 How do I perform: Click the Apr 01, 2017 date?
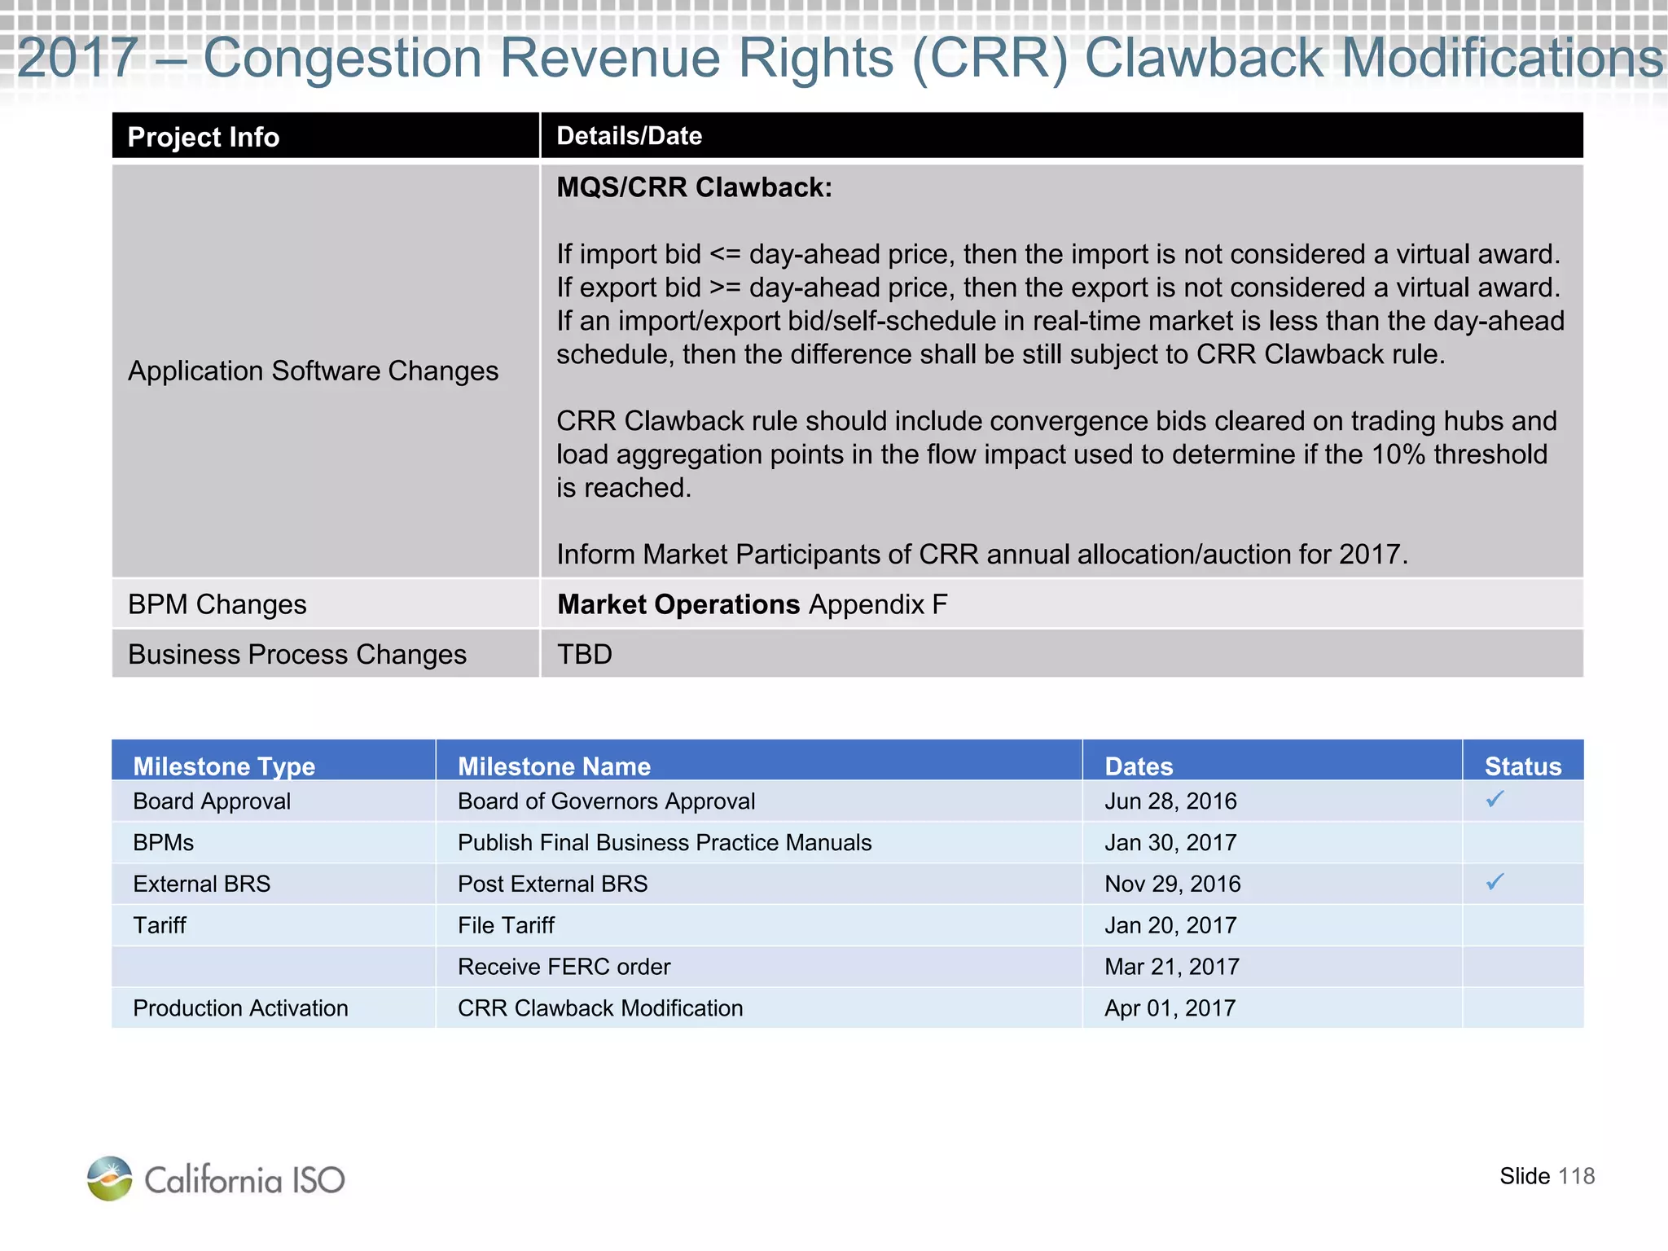pyautogui.click(x=1170, y=1008)
